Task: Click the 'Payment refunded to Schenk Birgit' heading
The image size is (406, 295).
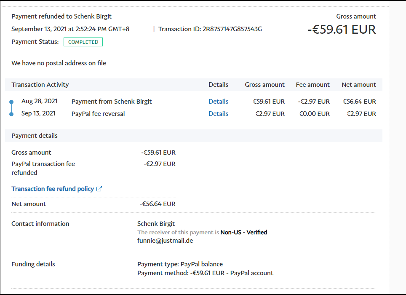Action: [61, 16]
